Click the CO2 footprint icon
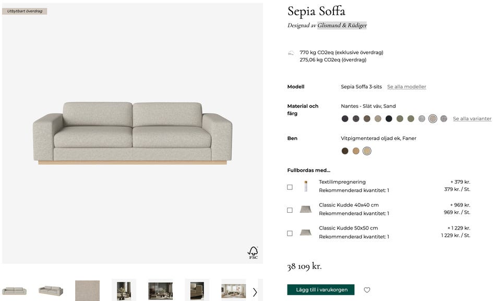501x301 pixels. pyautogui.click(x=291, y=53)
